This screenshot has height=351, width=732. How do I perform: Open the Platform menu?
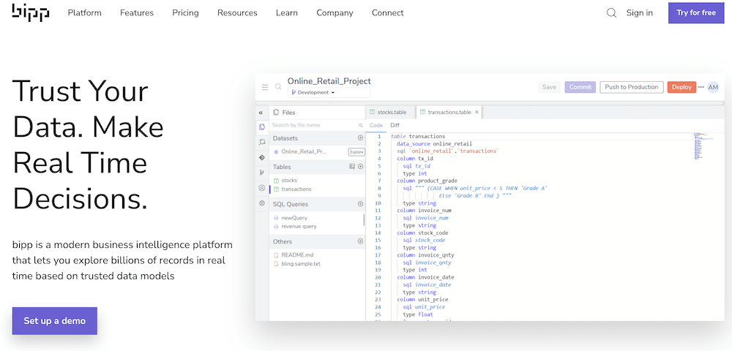pyautogui.click(x=84, y=13)
